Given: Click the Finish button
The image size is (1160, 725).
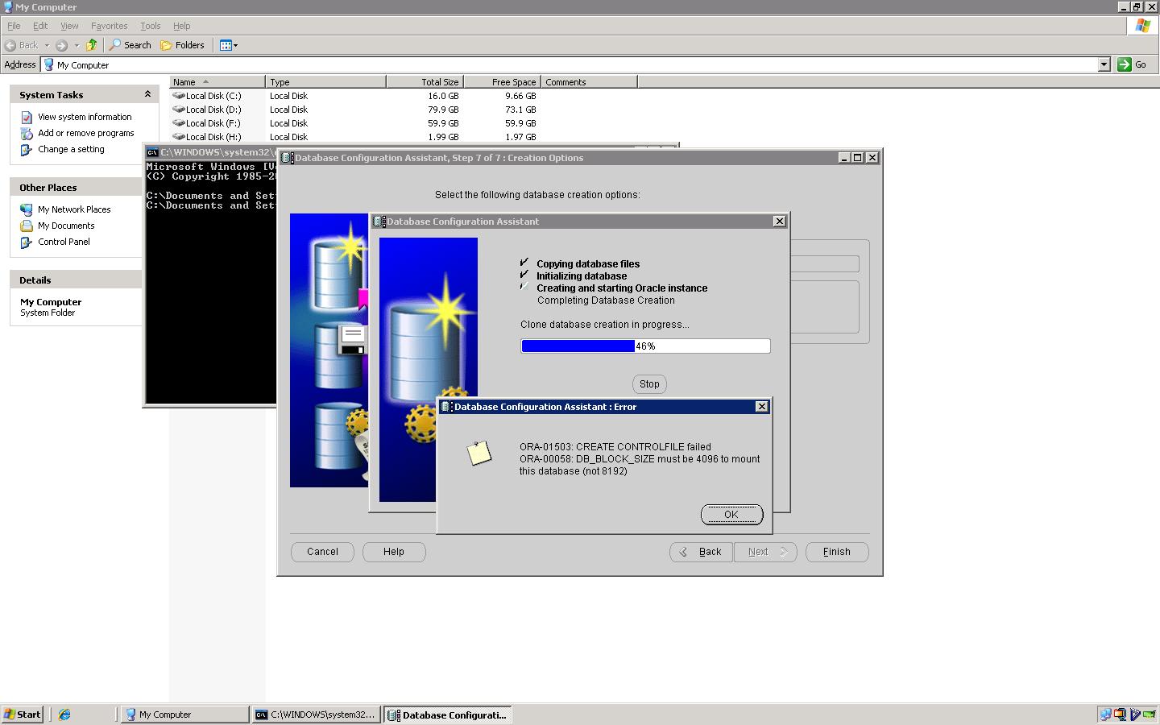Looking at the screenshot, I should click(837, 552).
